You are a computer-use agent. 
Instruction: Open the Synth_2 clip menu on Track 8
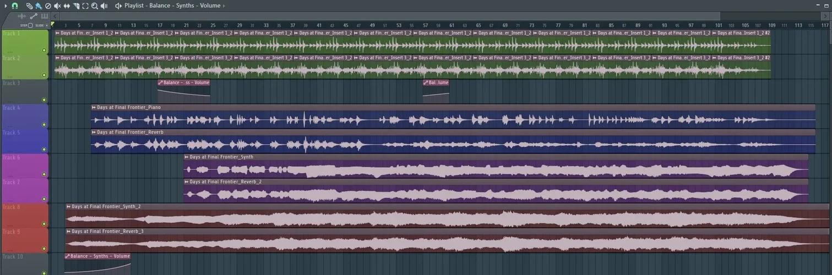pos(69,207)
